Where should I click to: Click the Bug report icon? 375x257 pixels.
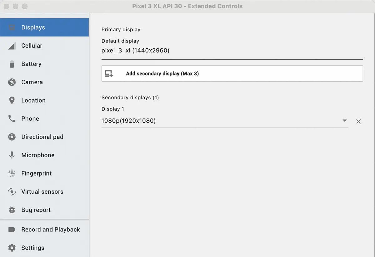point(12,210)
